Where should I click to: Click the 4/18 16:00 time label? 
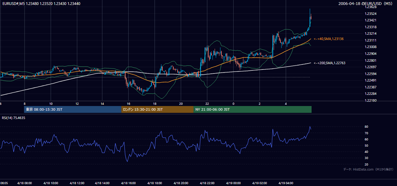(x=129, y=183)
